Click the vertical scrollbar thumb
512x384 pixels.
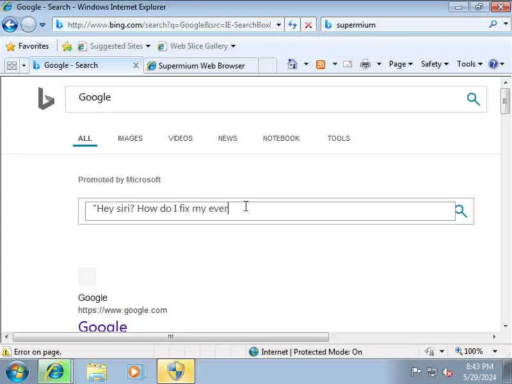click(505, 100)
